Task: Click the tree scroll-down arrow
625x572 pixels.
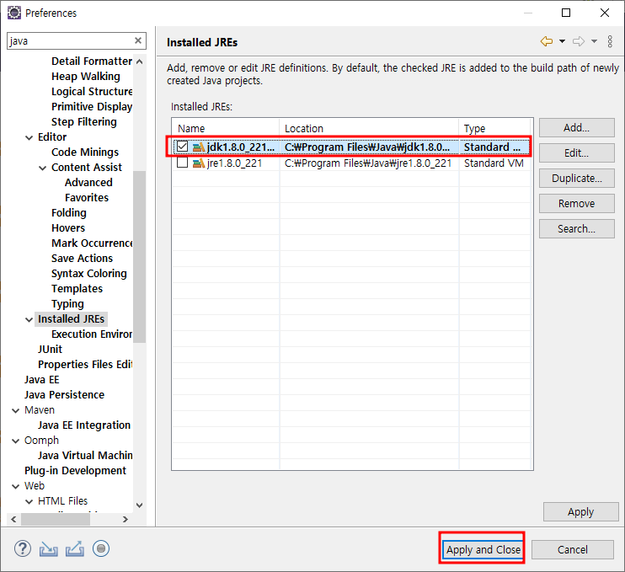Action: (140, 505)
